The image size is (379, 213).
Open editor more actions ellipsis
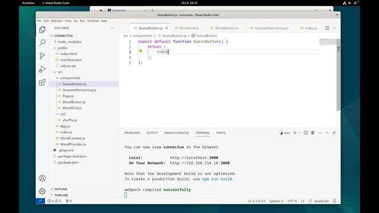point(334,28)
